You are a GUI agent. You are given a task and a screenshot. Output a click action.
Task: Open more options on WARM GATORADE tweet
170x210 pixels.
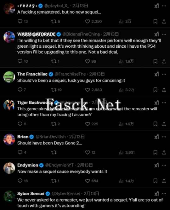[164, 34]
